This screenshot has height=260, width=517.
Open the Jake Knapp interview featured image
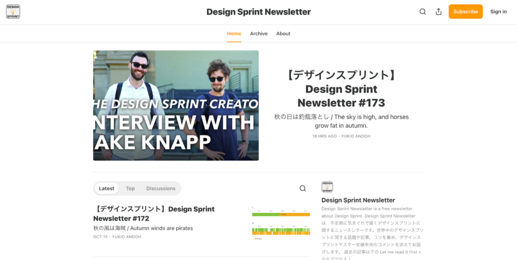click(176, 105)
